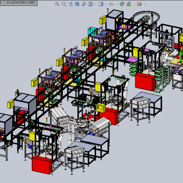Activate the Zoom to Area tool
This screenshot has height=183, width=183.
[x=64, y=4]
